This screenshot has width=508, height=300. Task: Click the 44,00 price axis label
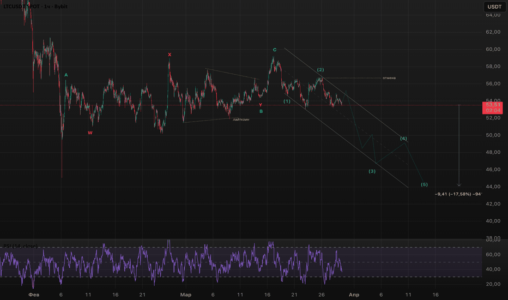pos(493,187)
